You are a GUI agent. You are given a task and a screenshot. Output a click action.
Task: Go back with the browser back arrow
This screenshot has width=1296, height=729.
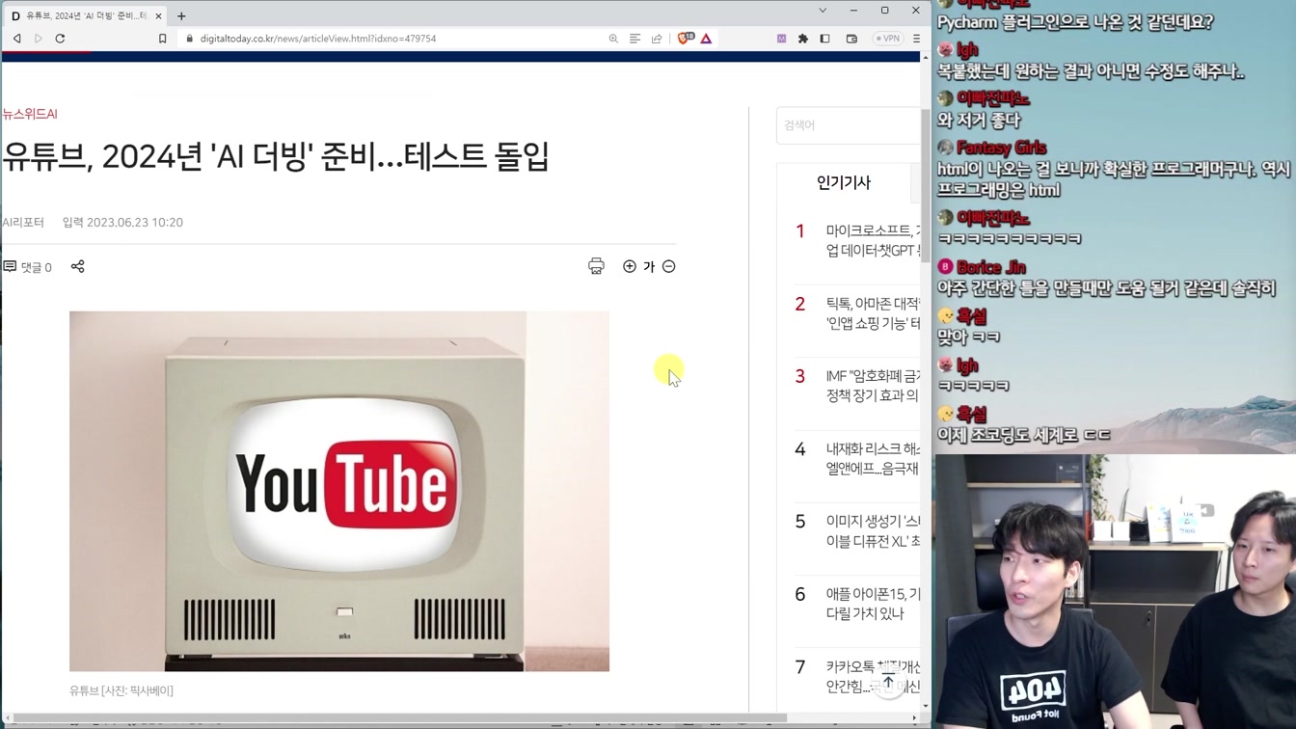click(17, 39)
